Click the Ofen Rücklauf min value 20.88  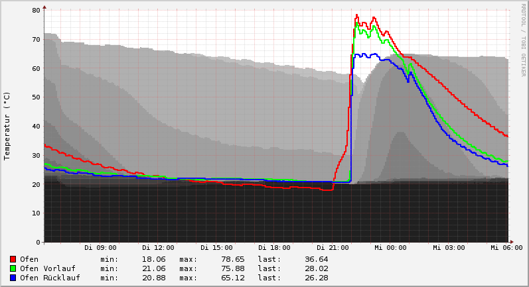pyautogui.click(x=153, y=278)
